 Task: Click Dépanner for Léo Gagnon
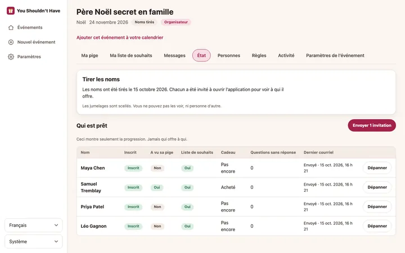click(x=377, y=226)
